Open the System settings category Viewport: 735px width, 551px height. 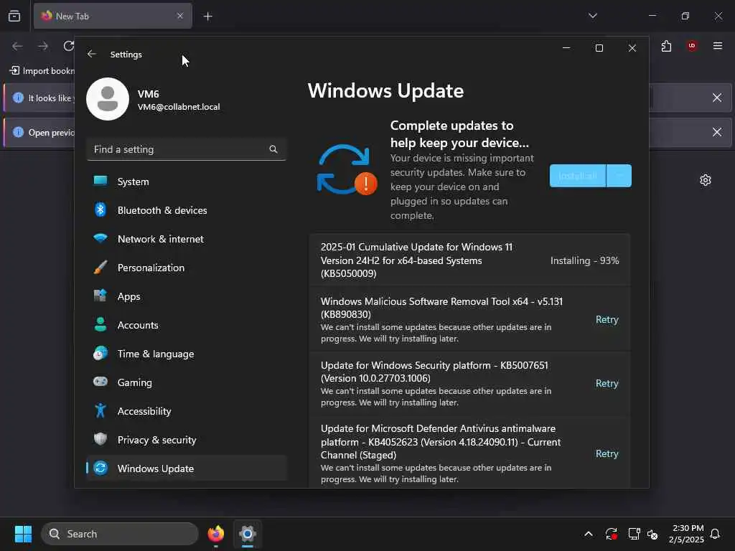(x=186, y=182)
